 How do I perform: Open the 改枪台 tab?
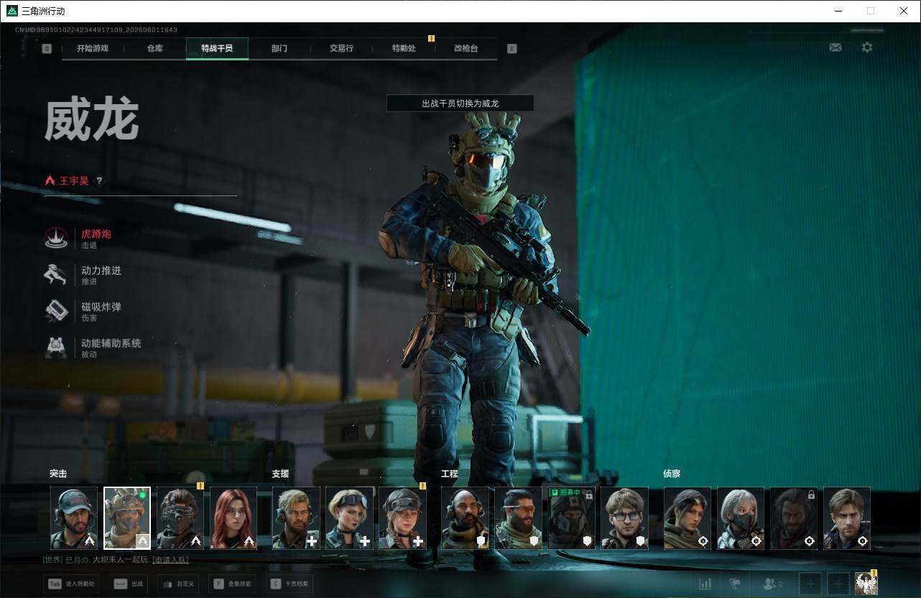[x=466, y=49]
